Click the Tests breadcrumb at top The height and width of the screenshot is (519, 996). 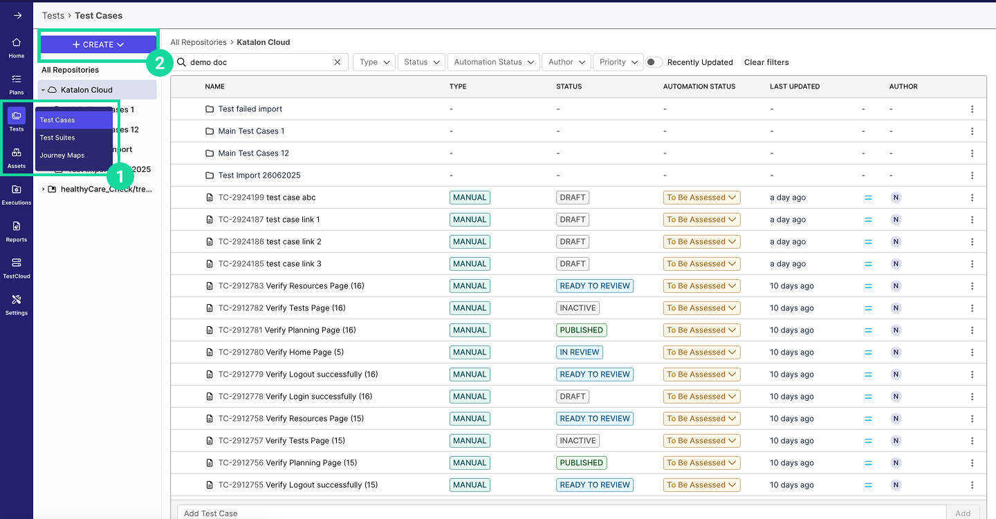point(53,15)
